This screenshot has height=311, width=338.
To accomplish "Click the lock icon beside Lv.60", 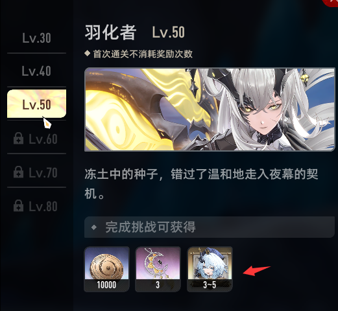I will 18,139.
